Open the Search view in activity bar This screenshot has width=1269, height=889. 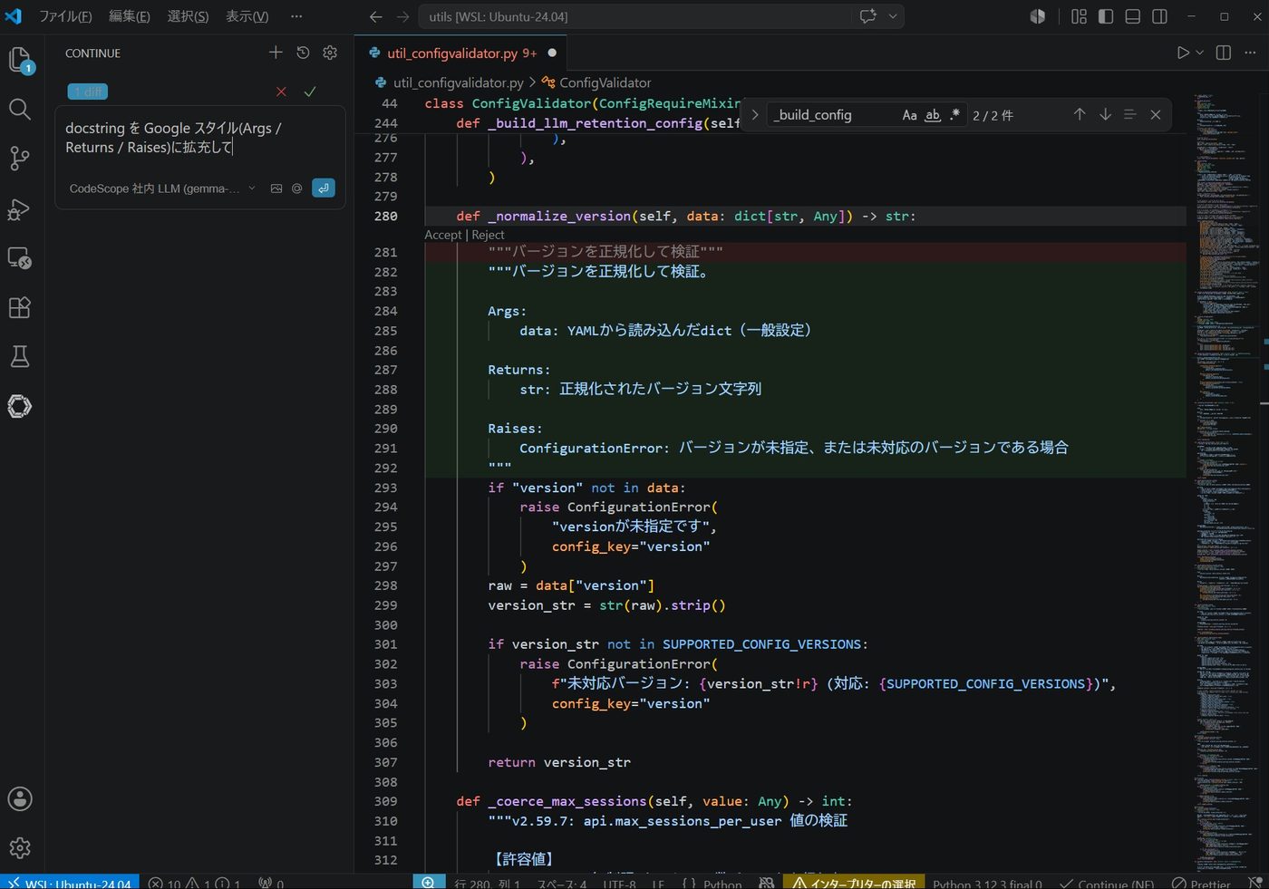tap(20, 110)
